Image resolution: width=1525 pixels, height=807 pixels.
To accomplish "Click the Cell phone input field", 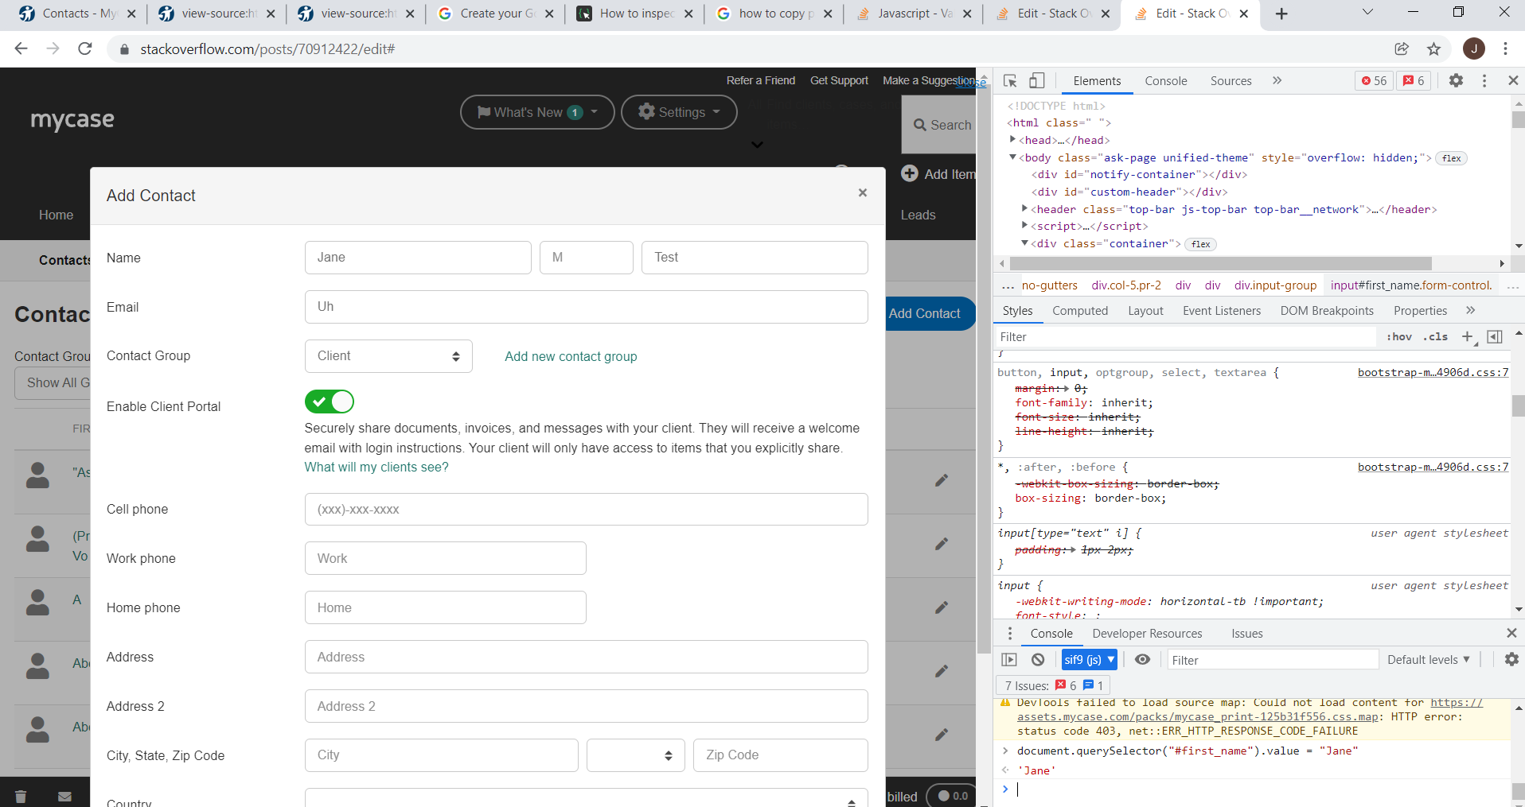I will coord(586,509).
